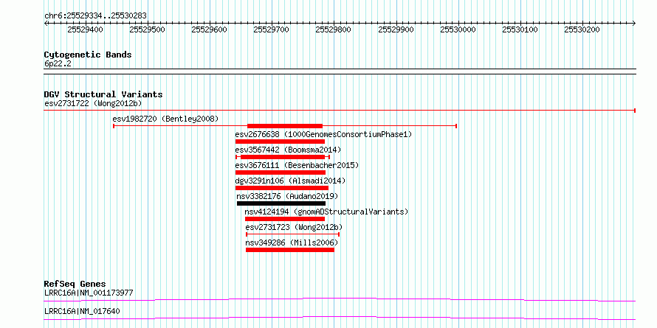Click ruler position 25529400
Viewport: 657px width, 328px height.
point(85,29)
